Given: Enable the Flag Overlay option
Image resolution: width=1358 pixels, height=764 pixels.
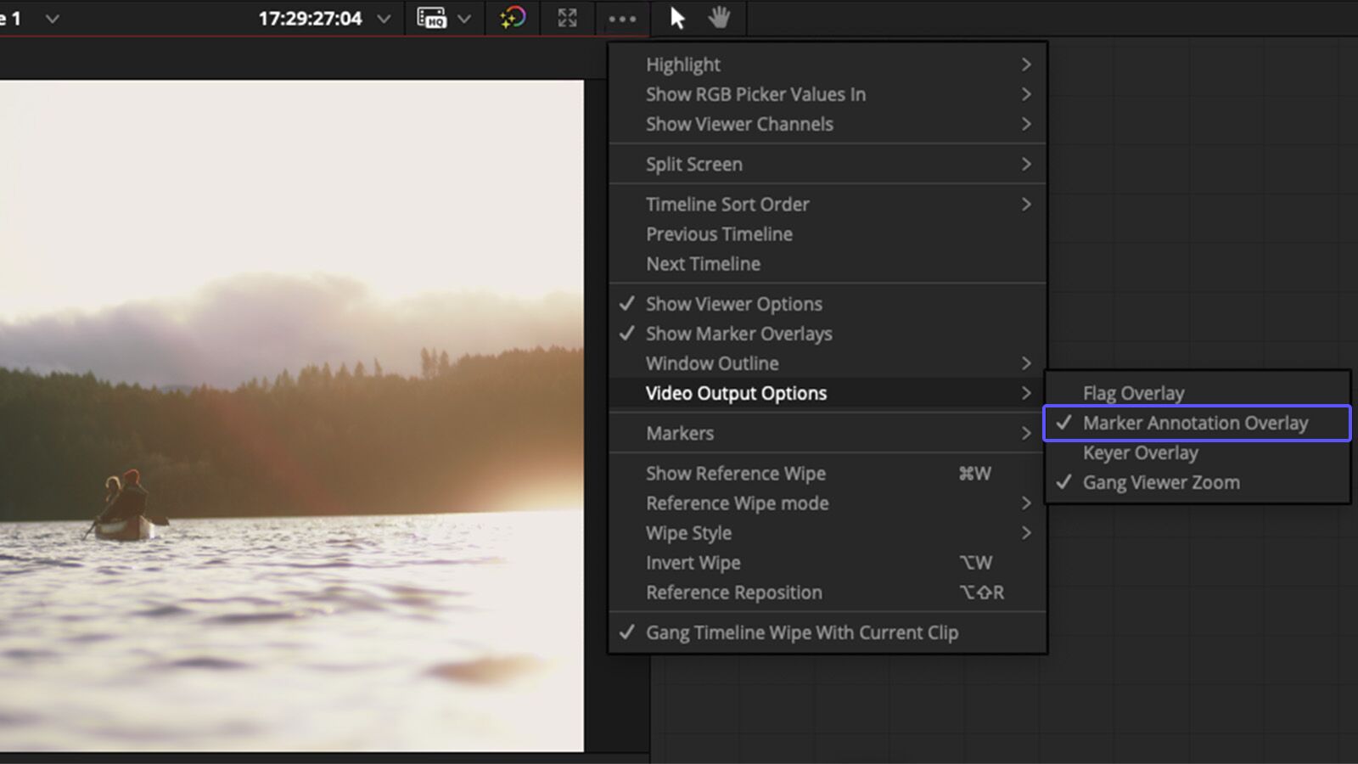Looking at the screenshot, I should [x=1133, y=392].
